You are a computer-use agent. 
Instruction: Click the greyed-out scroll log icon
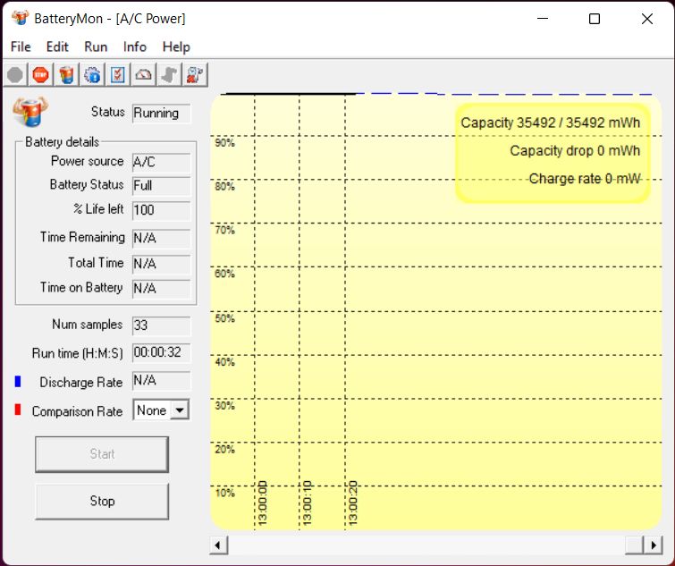[169, 75]
